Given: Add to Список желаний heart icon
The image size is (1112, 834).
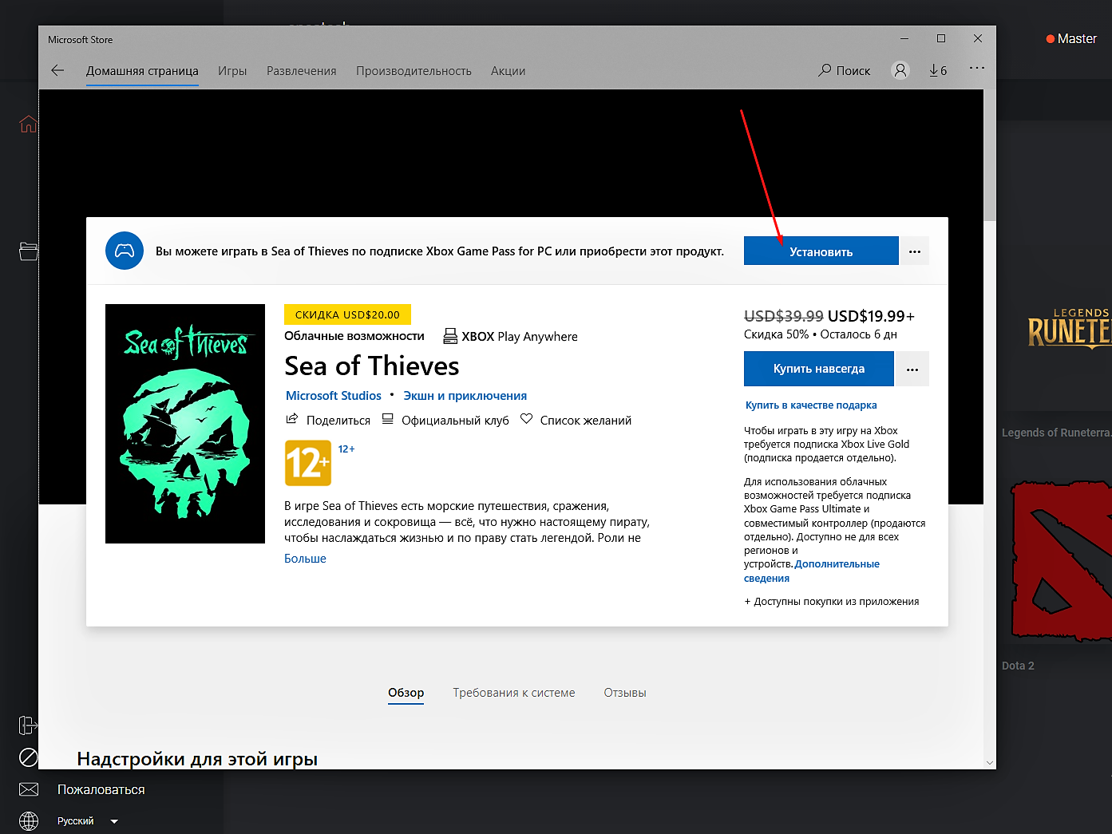Looking at the screenshot, I should pyautogui.click(x=526, y=419).
